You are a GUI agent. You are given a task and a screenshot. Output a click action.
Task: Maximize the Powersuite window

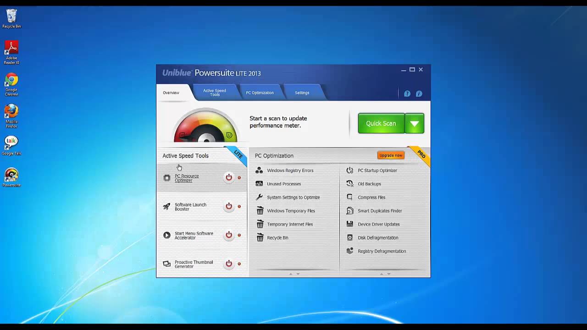point(412,70)
